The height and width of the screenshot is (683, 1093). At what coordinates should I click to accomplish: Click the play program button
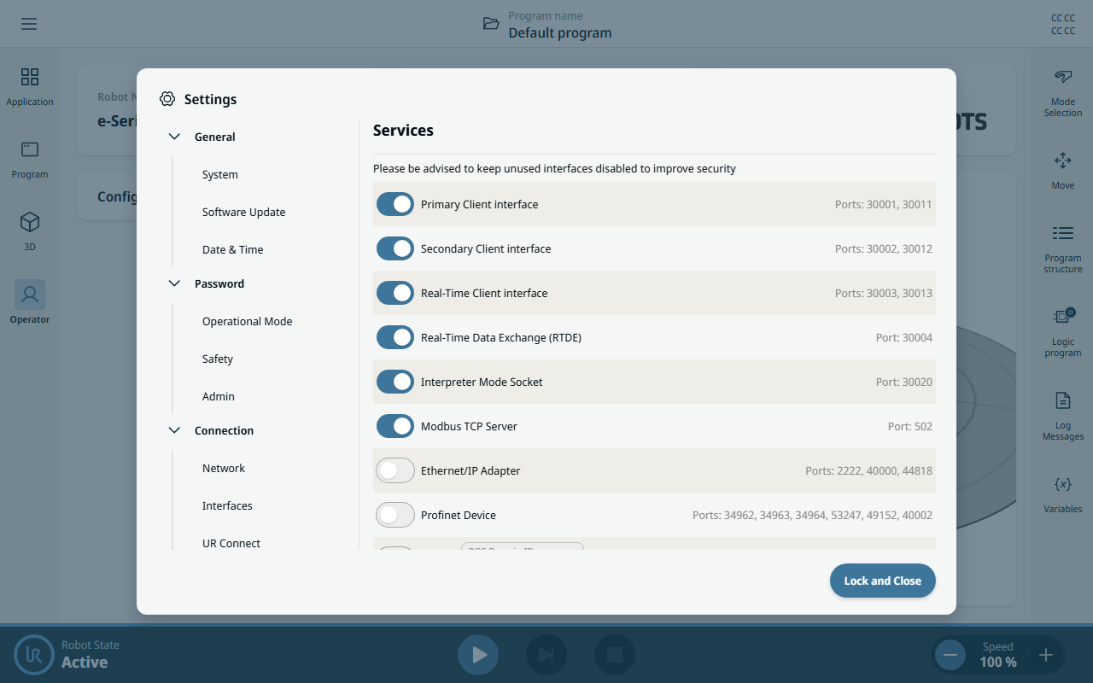[478, 655]
